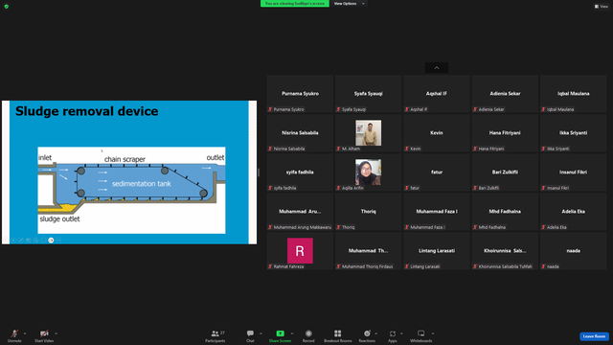Click the Leave Room button

pyautogui.click(x=594, y=336)
